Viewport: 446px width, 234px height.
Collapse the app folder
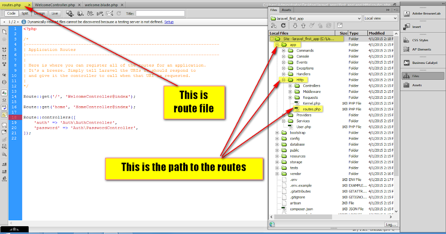tap(277, 45)
